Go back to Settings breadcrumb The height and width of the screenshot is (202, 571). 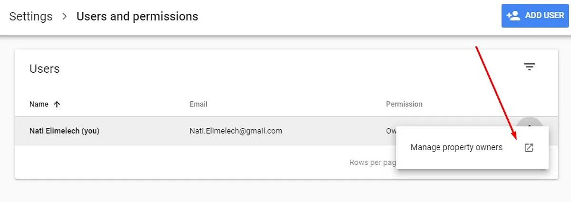[31, 16]
